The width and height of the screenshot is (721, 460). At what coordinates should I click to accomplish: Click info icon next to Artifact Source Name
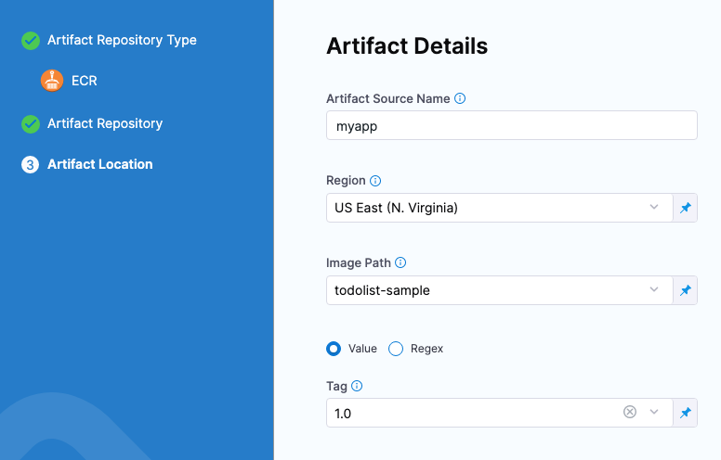click(460, 98)
